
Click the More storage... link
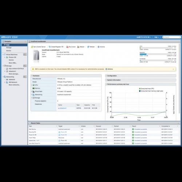point(14,74)
